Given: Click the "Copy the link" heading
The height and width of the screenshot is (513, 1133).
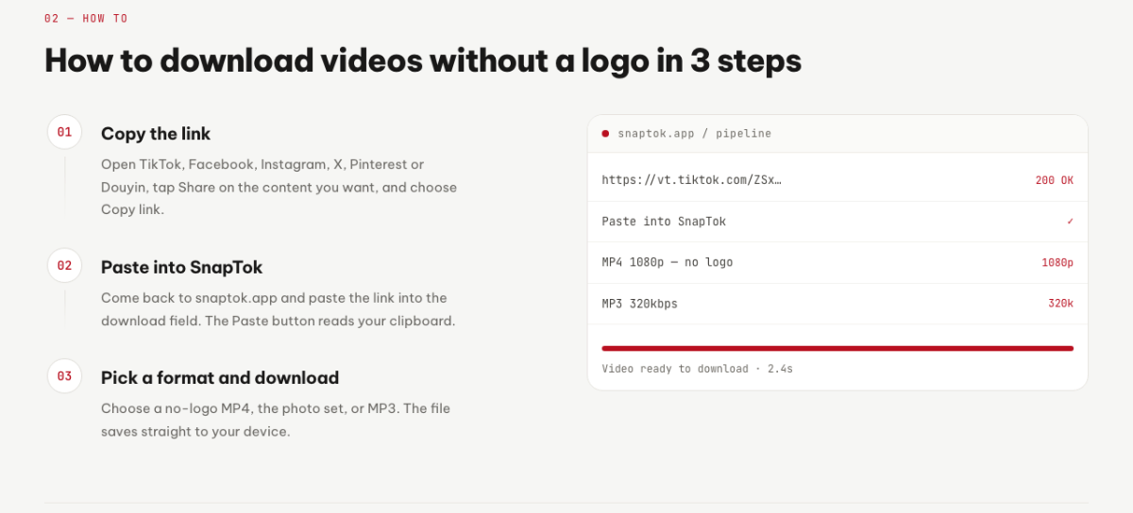Looking at the screenshot, I should 156,134.
